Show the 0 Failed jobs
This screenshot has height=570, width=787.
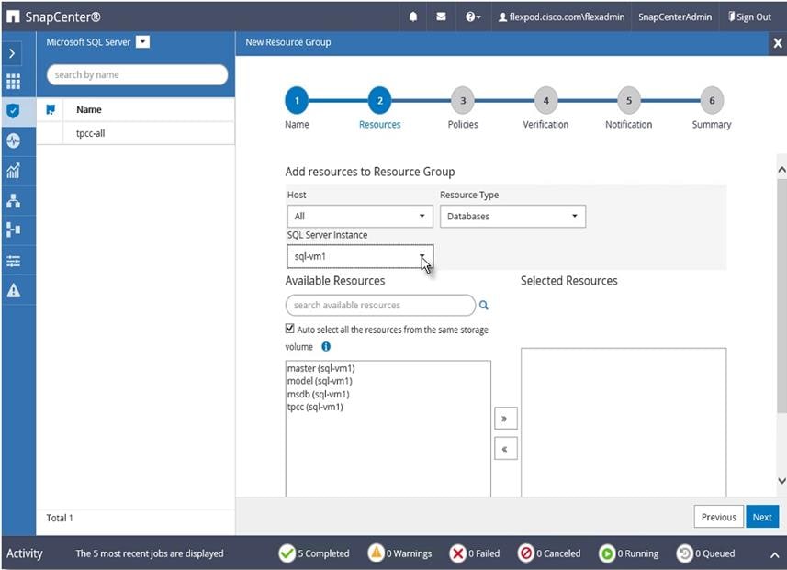475,553
